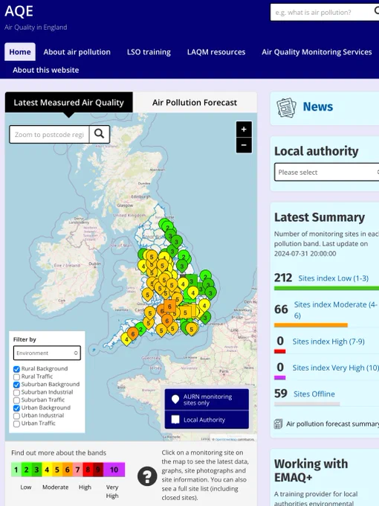
Task: Click the Working with EMAQ+ heading
Action: point(311,470)
